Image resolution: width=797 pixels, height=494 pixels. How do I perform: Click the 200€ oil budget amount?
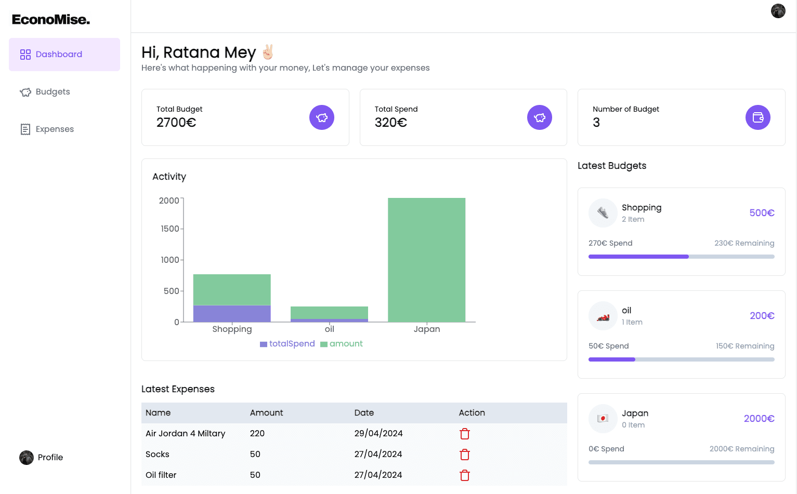pos(762,316)
